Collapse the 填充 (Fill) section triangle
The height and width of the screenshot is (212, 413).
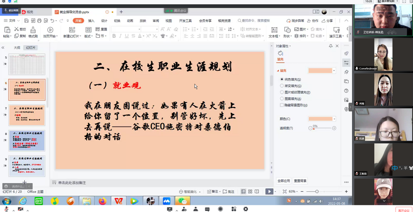[278, 71]
